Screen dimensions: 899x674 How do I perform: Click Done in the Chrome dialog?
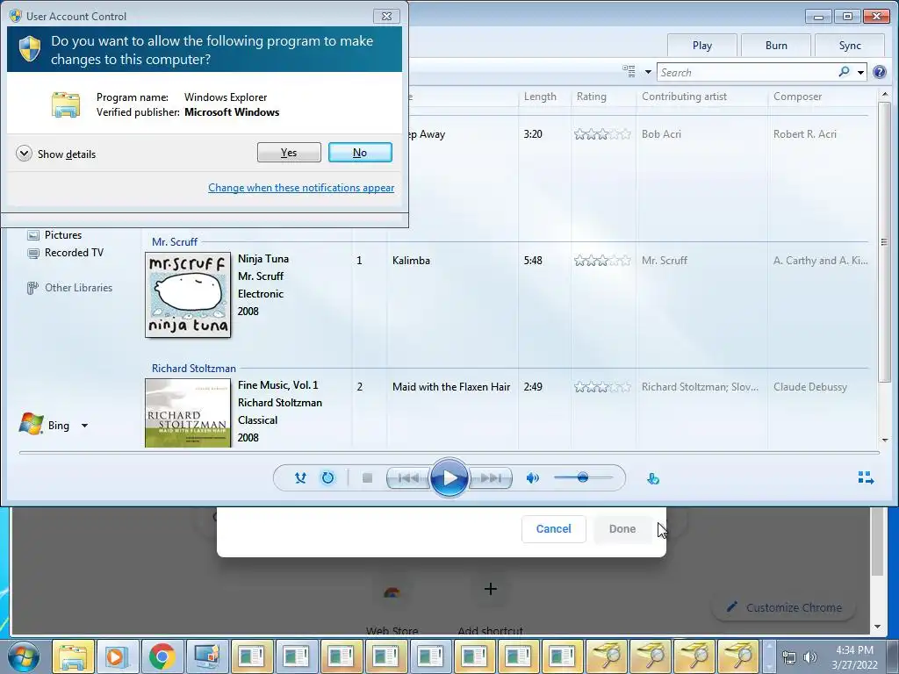coord(622,528)
